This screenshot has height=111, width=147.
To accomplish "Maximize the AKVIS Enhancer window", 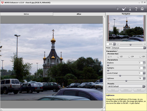I will point(142,2).
